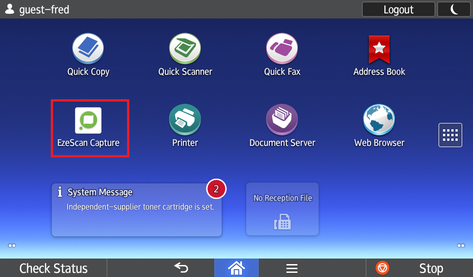
Task: Open the Printer app
Action: 185,121
